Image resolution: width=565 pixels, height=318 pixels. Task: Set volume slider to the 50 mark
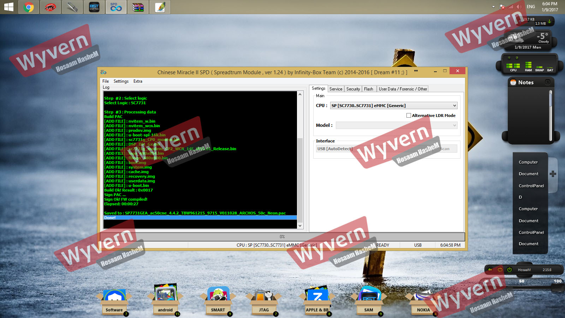click(x=522, y=281)
